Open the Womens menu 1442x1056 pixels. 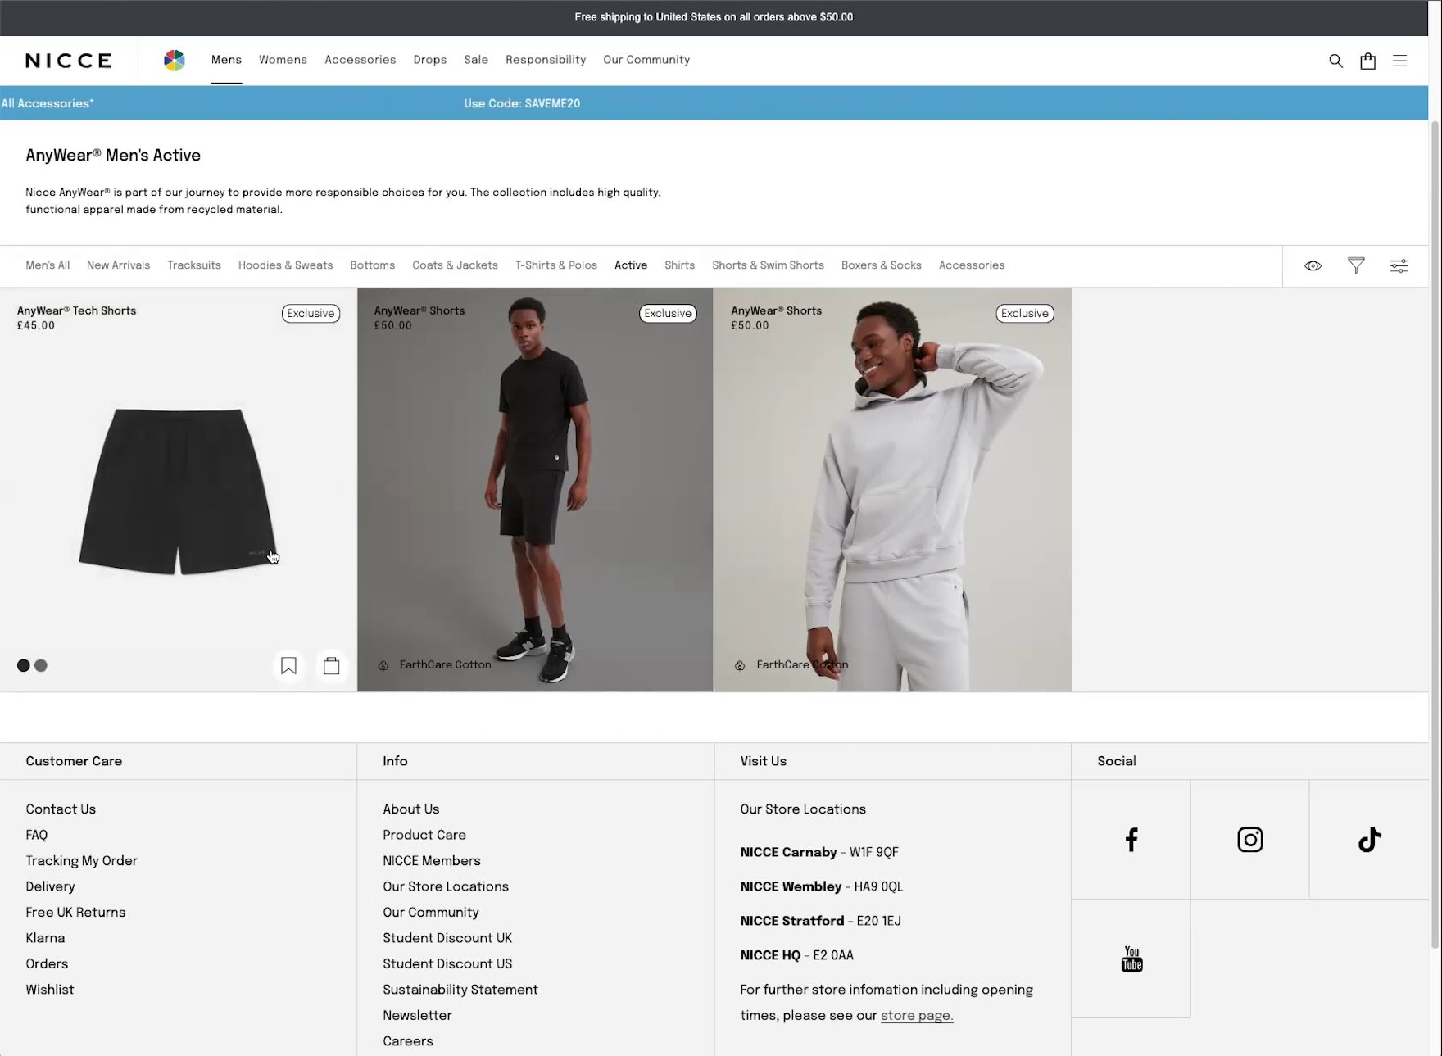283,60
